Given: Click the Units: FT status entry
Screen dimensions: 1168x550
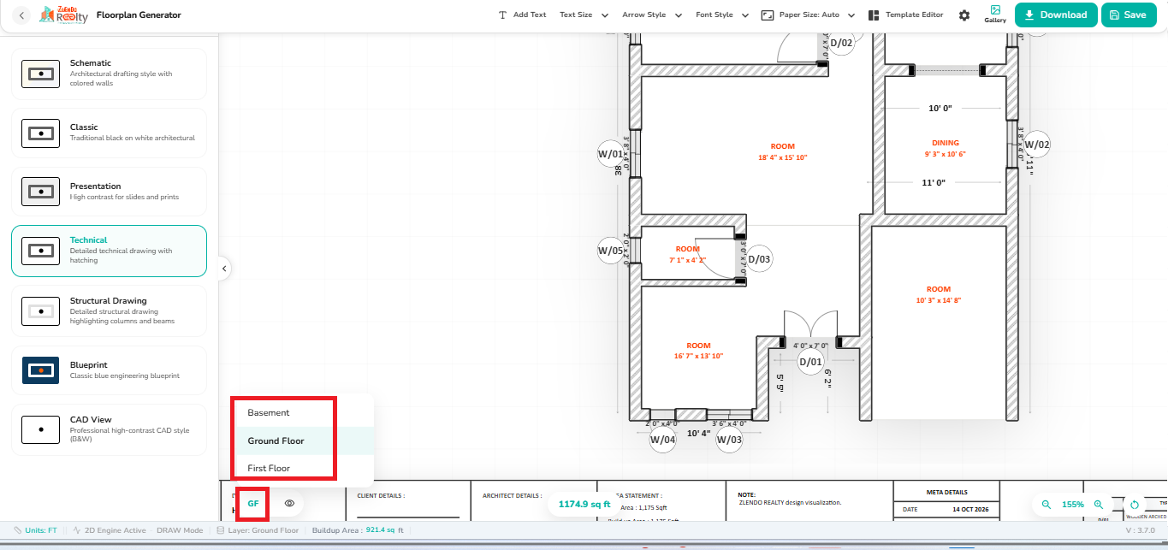Looking at the screenshot, I should coord(36,530).
